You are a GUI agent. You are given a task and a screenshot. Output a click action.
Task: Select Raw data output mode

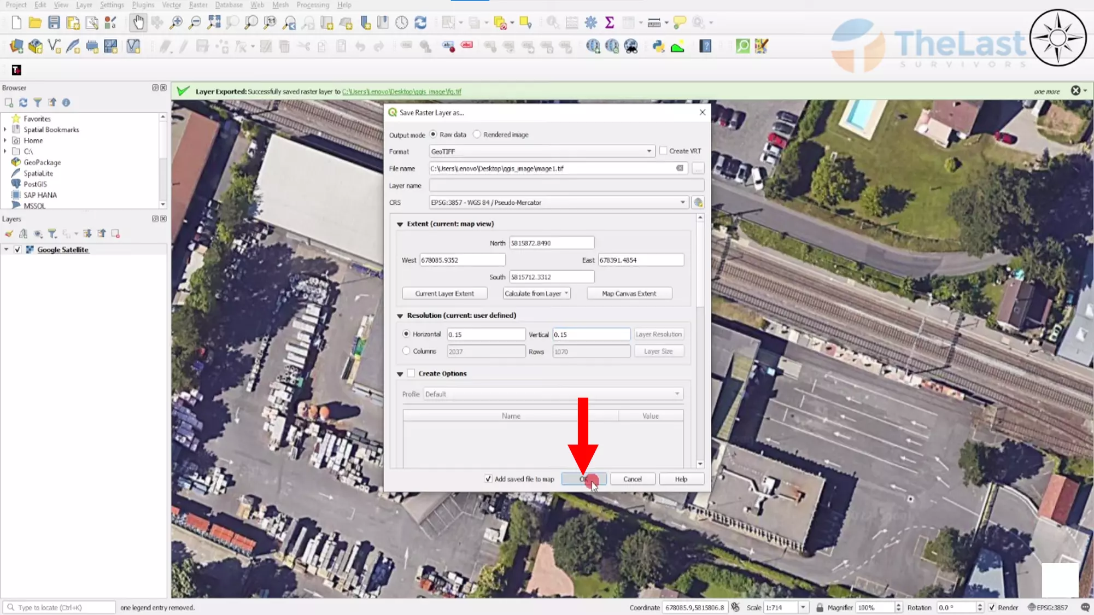click(433, 134)
